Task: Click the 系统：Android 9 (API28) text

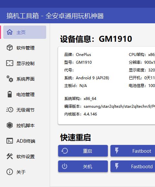Action: (x=87, y=78)
